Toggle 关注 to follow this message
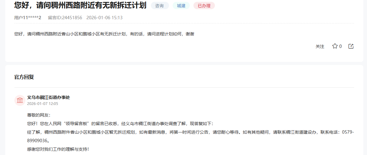Viewport: 367px width, 155px height. point(320,47)
